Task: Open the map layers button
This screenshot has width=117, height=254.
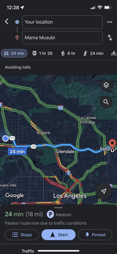Action: pyautogui.click(x=106, y=85)
